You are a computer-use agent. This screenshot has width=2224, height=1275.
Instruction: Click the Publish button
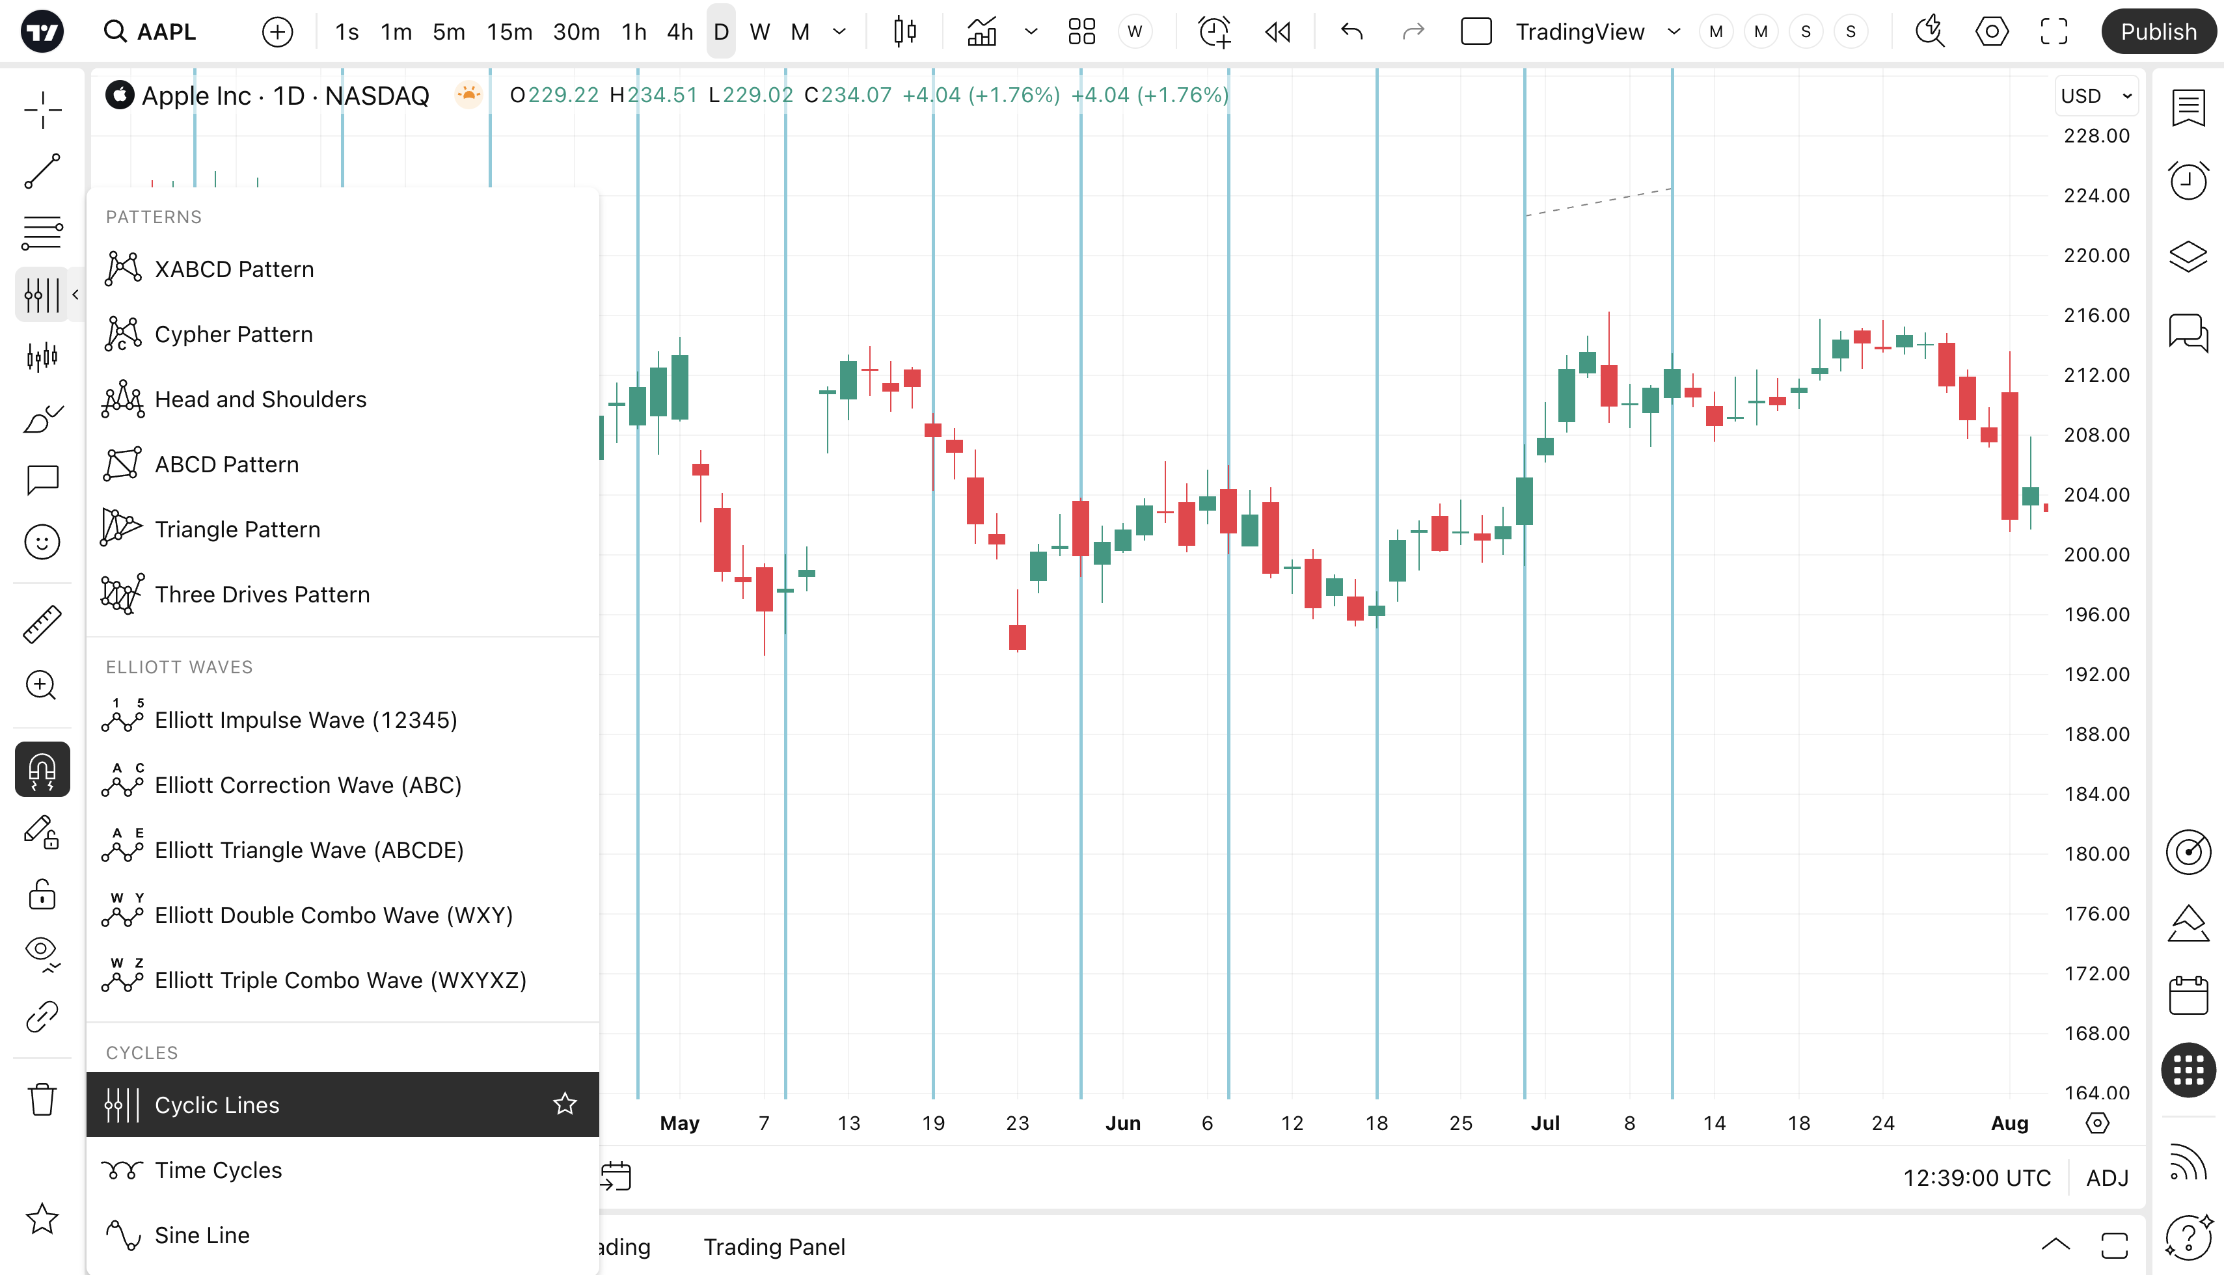click(2158, 33)
